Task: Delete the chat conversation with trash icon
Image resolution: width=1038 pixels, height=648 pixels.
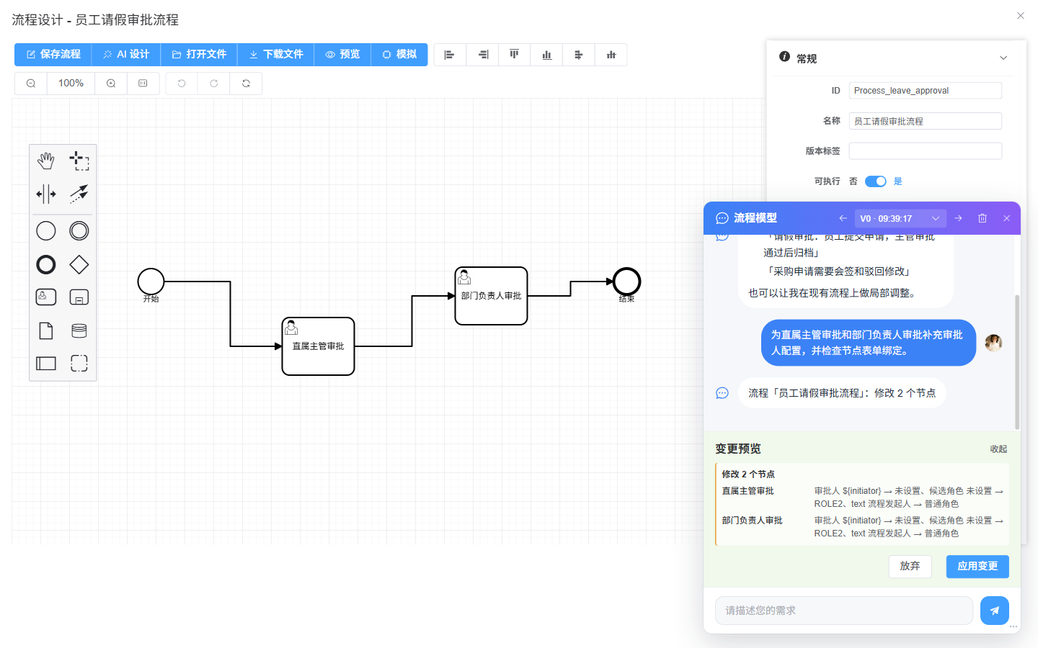Action: pos(982,218)
